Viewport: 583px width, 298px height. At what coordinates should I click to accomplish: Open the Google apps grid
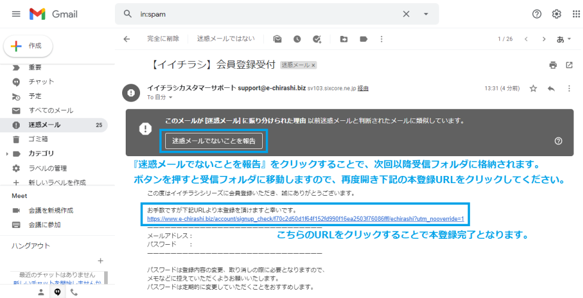coord(576,14)
